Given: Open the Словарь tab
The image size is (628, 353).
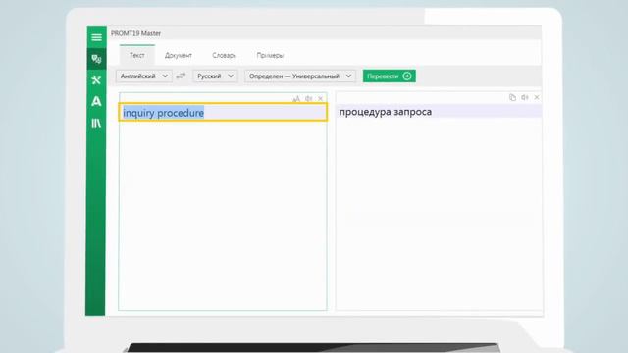Looking at the screenshot, I should [x=224, y=55].
